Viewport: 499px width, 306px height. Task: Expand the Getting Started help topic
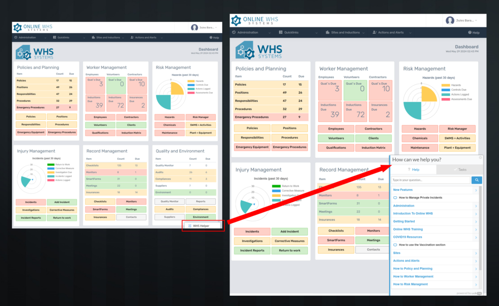(x=404, y=221)
